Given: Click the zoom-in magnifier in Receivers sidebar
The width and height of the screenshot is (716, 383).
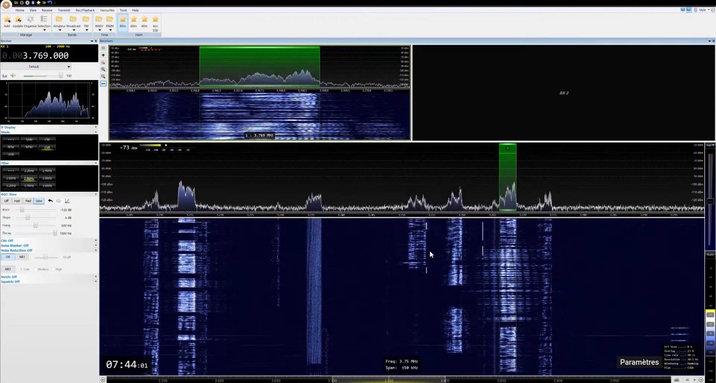Looking at the screenshot, I should 103,69.
